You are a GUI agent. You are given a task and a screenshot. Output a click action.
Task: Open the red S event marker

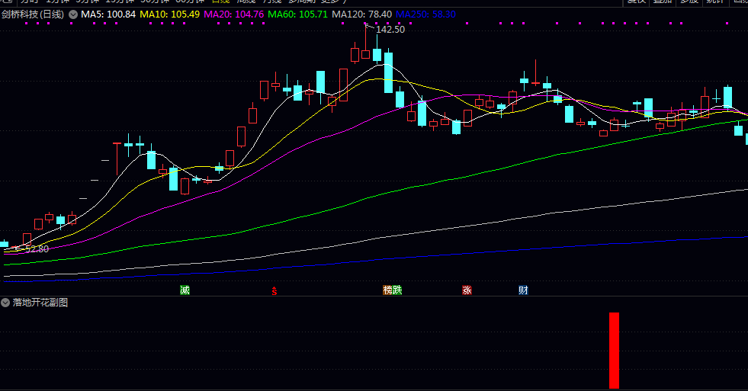(x=274, y=291)
